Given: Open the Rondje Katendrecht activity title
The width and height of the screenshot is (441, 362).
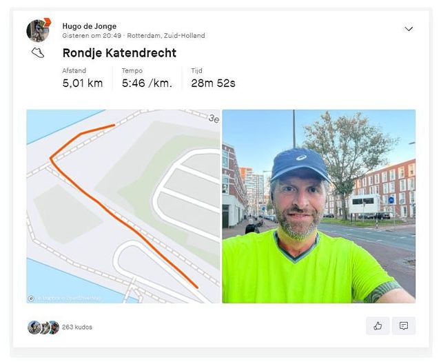Looking at the screenshot, I should click(x=119, y=53).
